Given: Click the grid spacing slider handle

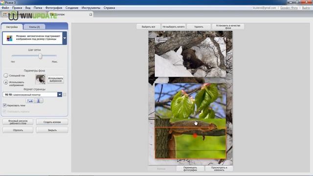Looking at the screenshot, I should pyautogui.click(x=40, y=56).
